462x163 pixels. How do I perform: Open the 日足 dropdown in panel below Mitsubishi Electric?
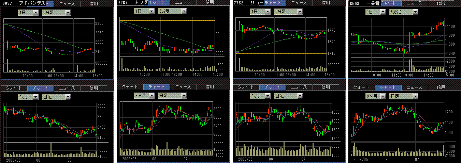pos(404,96)
